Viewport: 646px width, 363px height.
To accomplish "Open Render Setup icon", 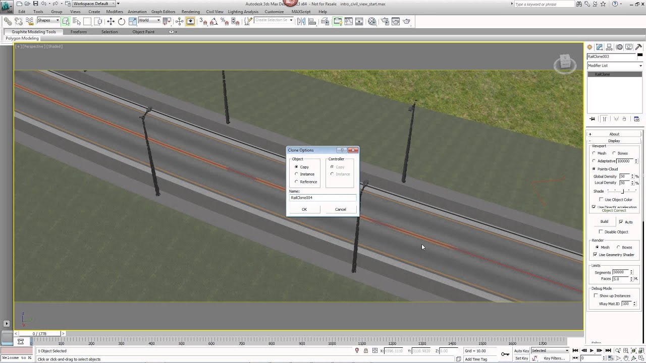I will pyautogui.click(x=385, y=21).
